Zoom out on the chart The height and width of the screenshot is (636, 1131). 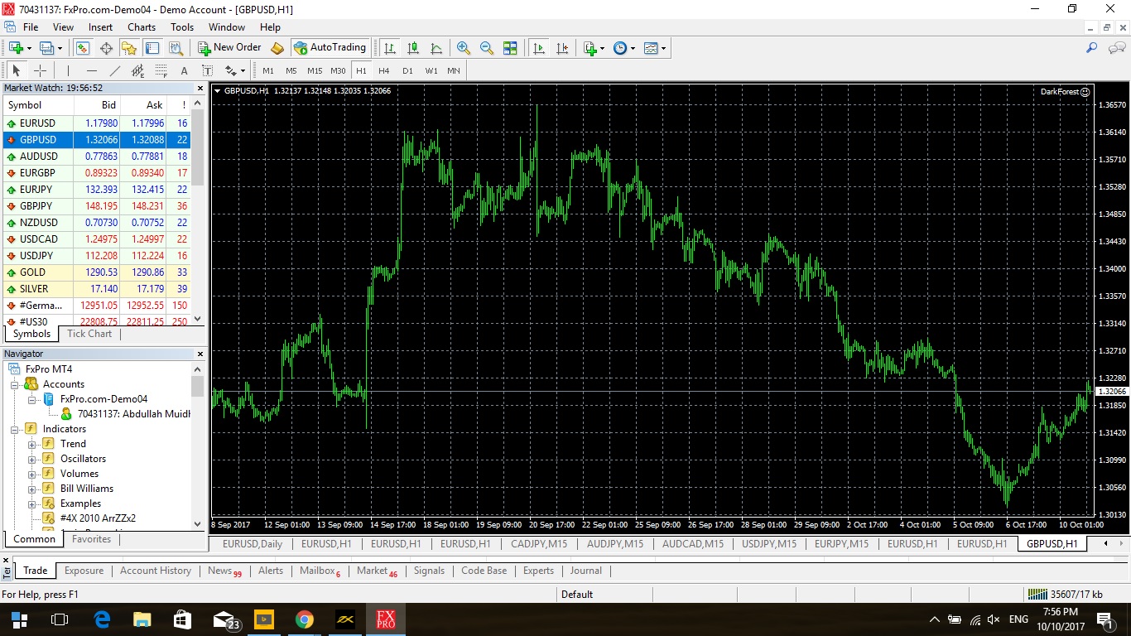487,48
